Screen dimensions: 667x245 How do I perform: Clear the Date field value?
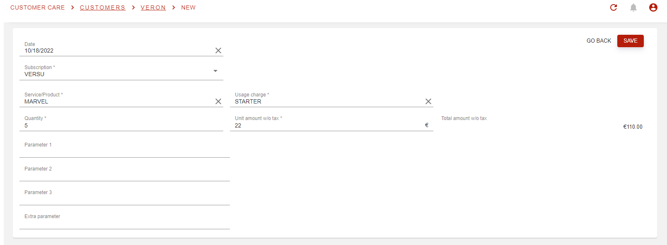click(x=218, y=50)
